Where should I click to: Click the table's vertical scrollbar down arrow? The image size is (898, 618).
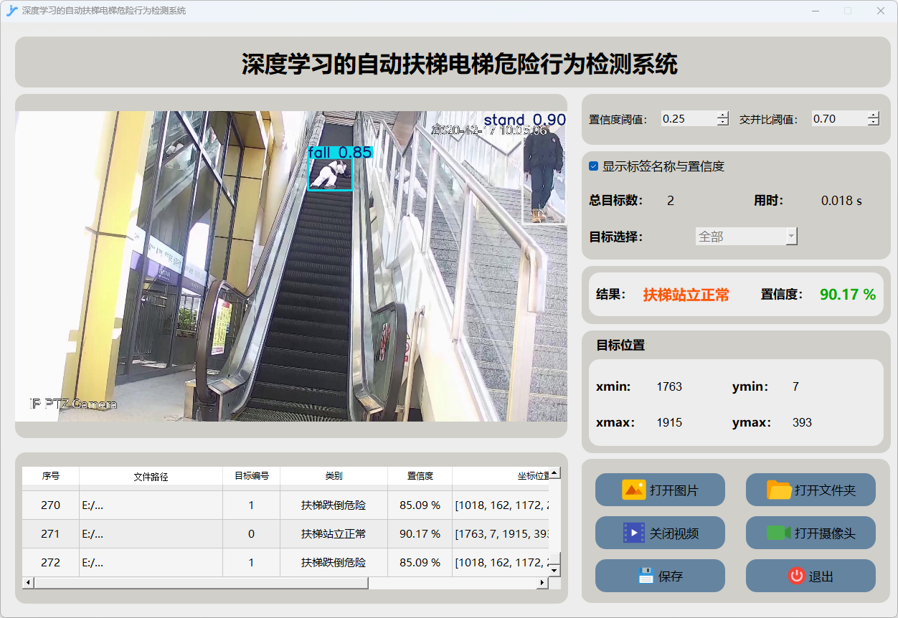(x=554, y=571)
